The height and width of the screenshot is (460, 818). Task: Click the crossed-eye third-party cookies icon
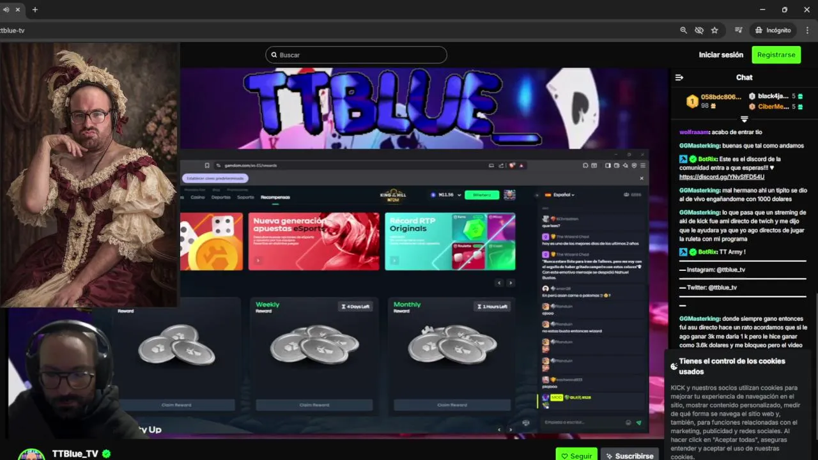pos(699,30)
